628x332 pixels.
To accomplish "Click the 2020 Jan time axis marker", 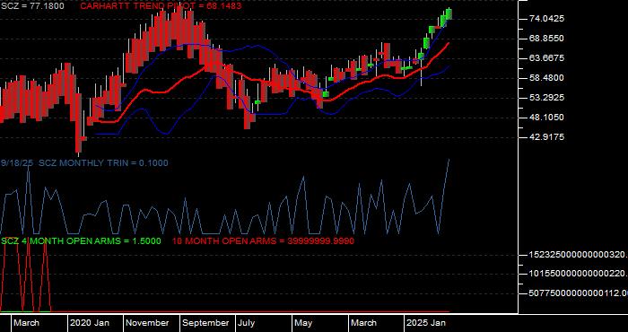I will [x=90, y=323].
